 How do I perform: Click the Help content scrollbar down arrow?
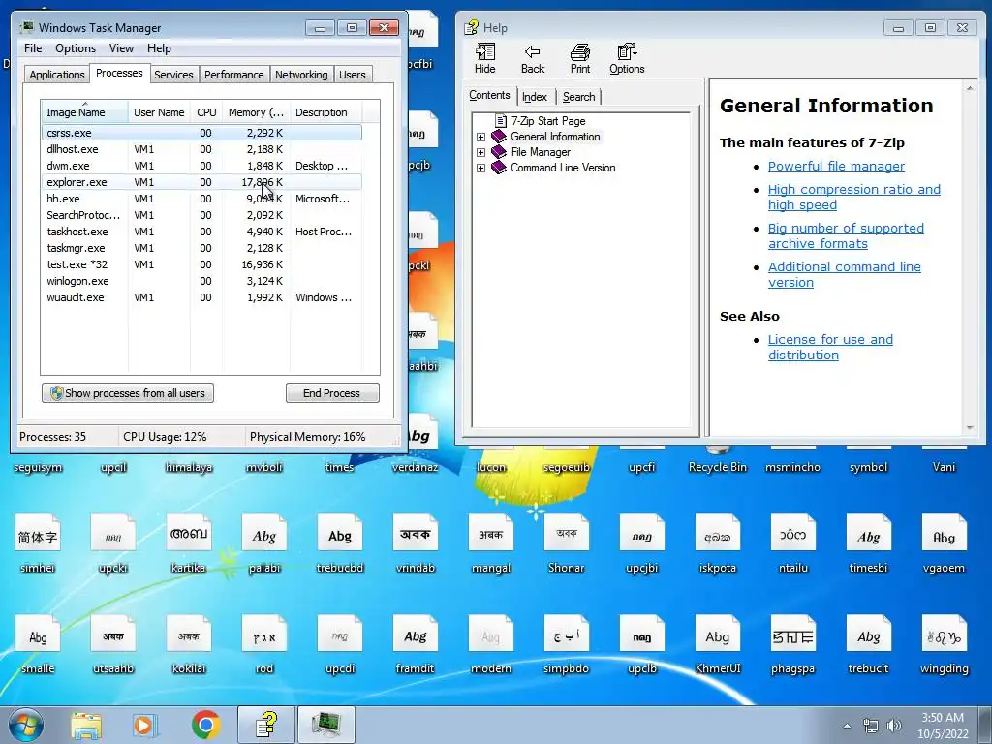(x=970, y=428)
